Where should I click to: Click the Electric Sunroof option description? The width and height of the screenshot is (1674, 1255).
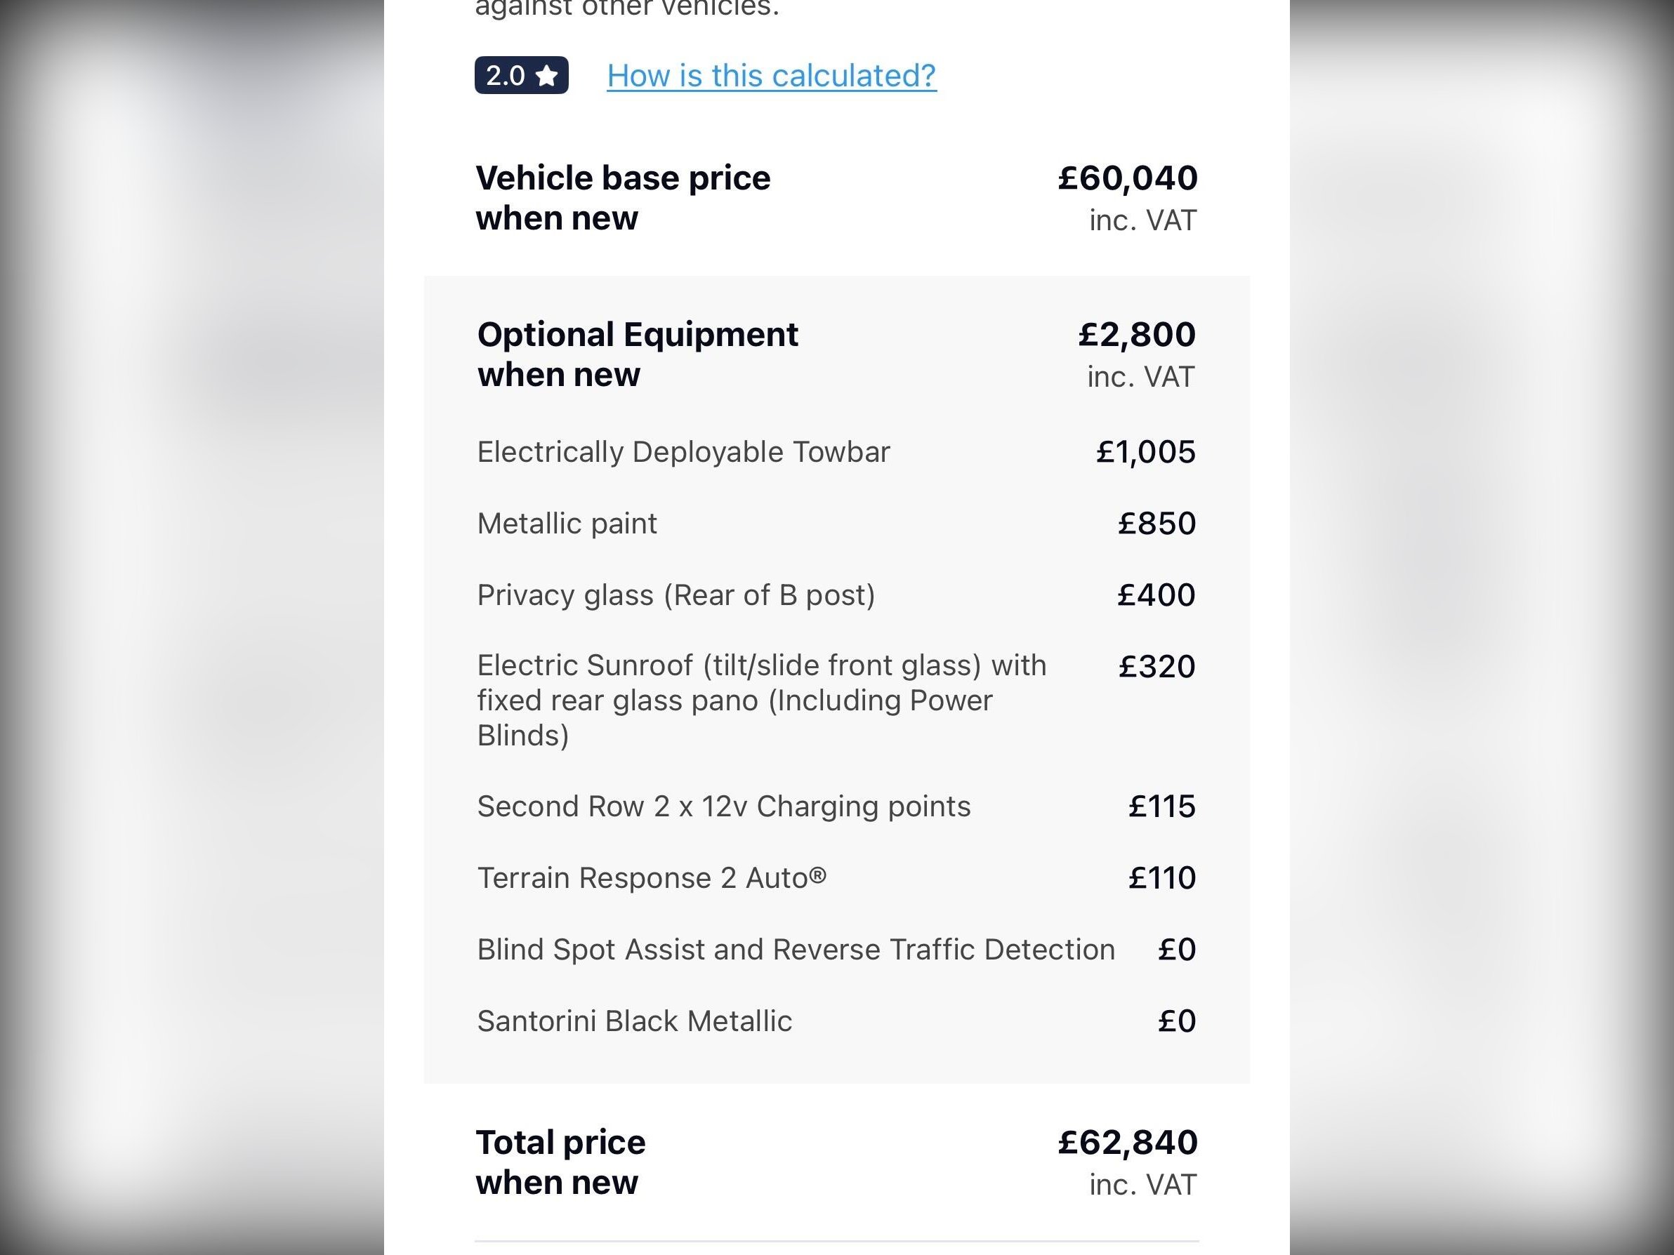click(x=760, y=700)
